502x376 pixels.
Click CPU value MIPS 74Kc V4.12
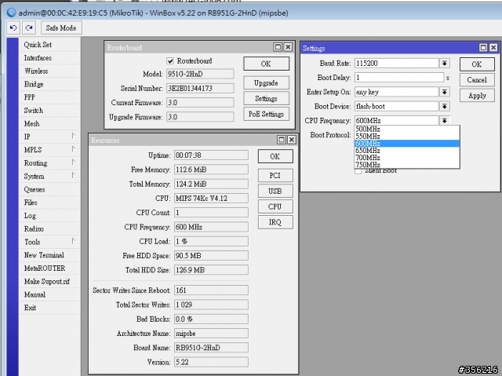211,198
